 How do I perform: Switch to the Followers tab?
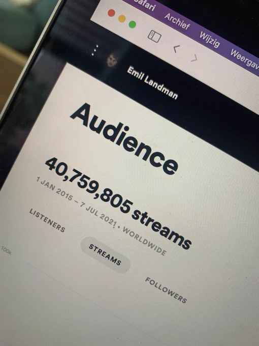click(166, 290)
